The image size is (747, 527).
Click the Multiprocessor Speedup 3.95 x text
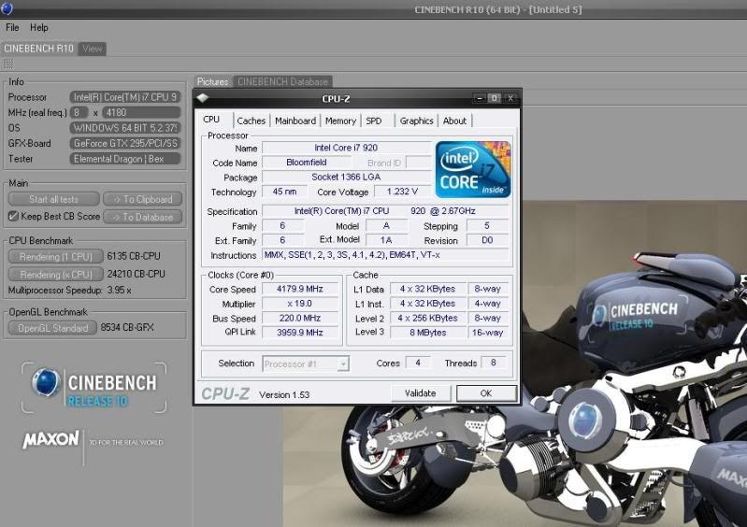(x=69, y=290)
